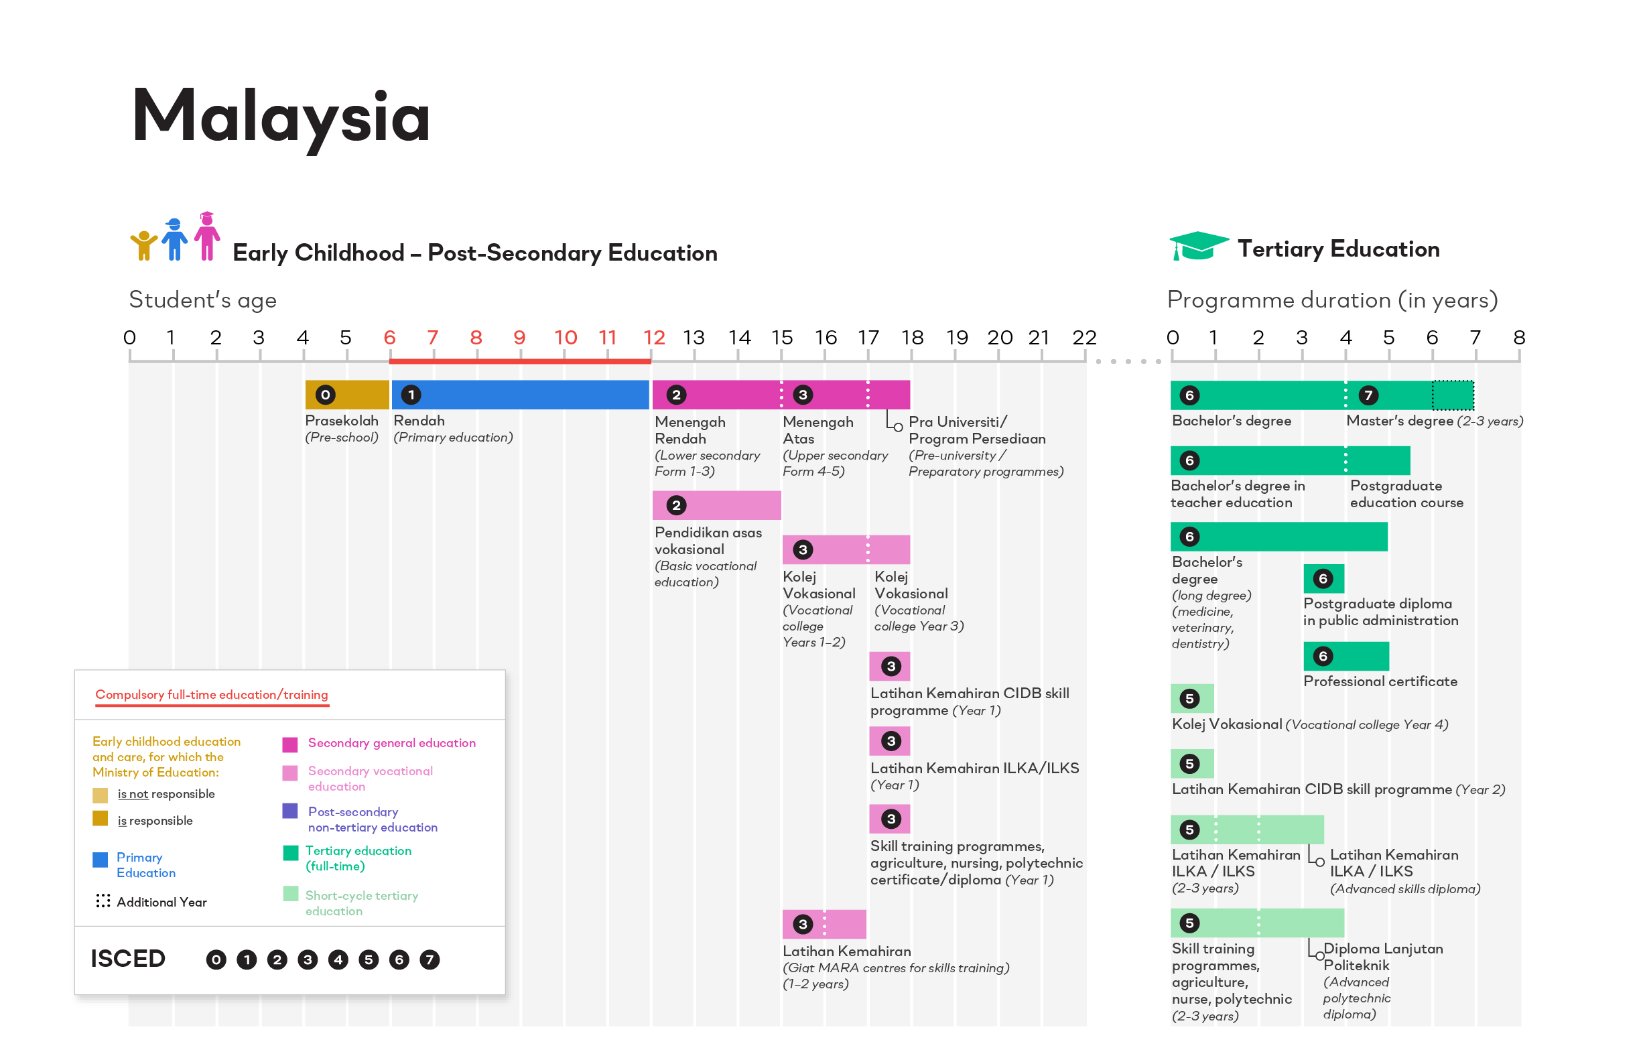1641x1062 pixels.
Task: Click the 'Tertiary Education' heading
Action: point(1338,249)
